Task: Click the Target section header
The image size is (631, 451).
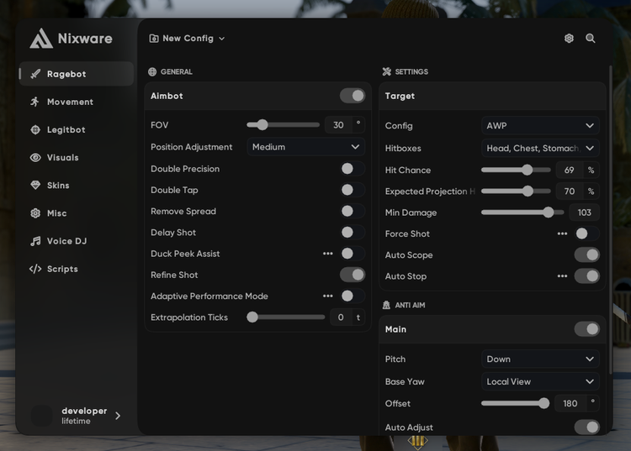Action: pyautogui.click(x=492, y=96)
